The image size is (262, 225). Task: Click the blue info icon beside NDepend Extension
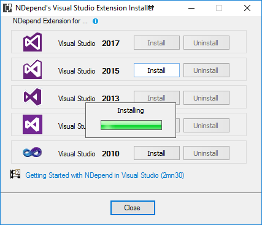(x=95, y=21)
